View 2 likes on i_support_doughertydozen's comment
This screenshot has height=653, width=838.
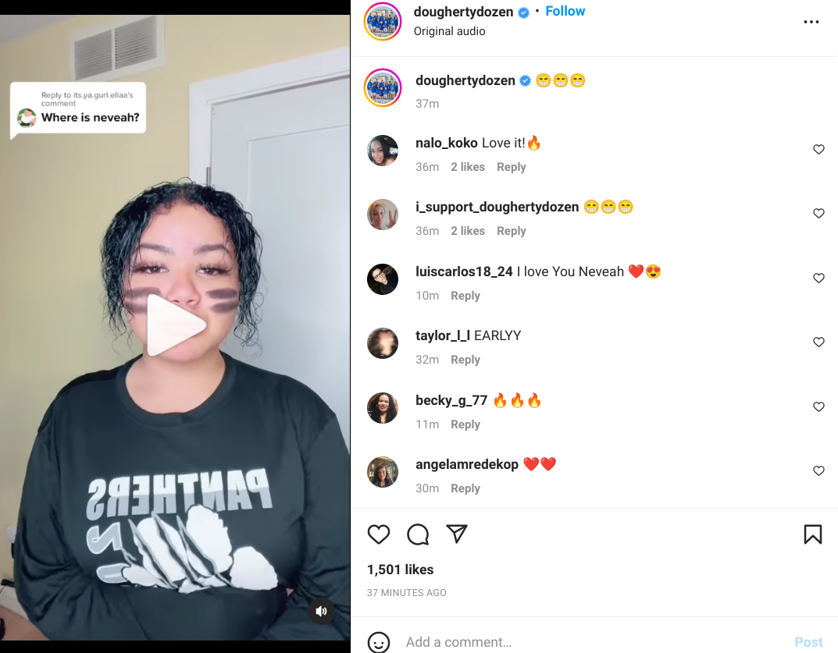point(468,231)
